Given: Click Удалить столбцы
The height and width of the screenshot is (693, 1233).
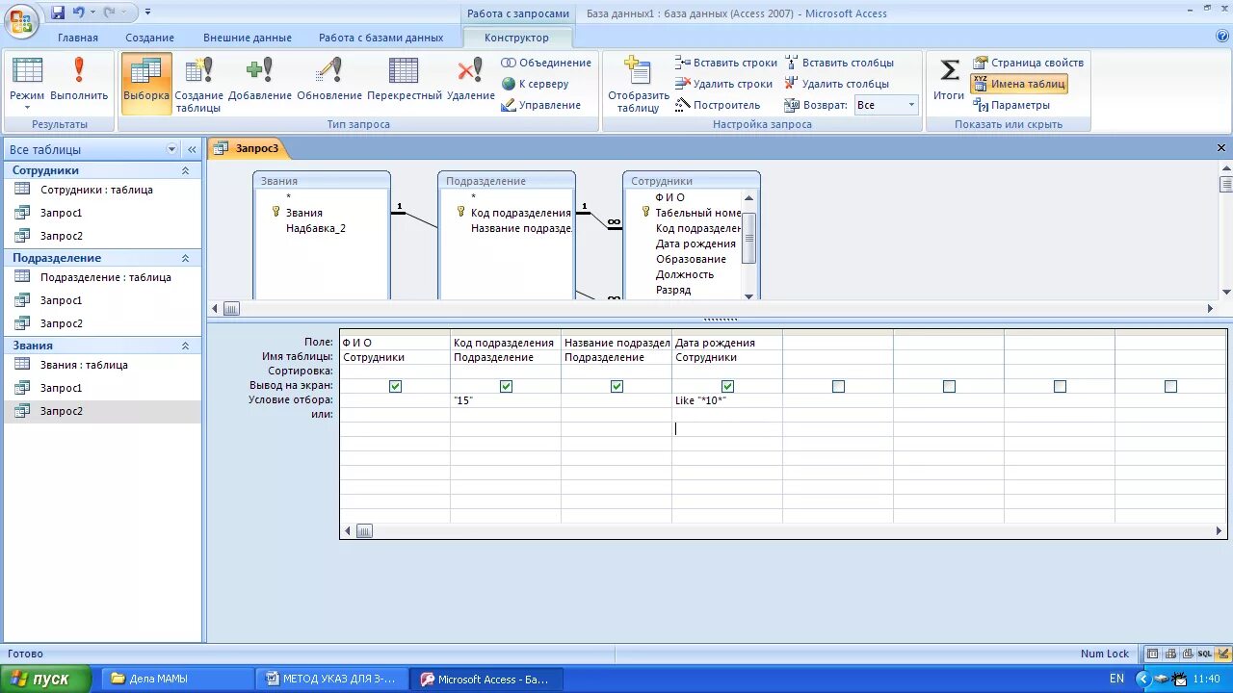Looking at the screenshot, I should [x=837, y=84].
